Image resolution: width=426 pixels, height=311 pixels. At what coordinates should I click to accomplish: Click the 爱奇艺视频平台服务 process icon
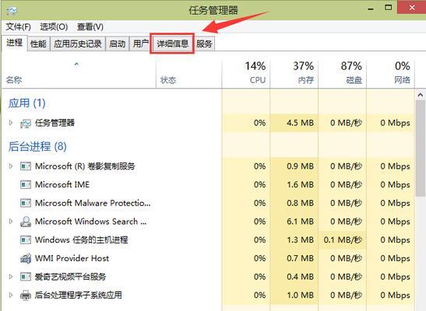pos(26,277)
